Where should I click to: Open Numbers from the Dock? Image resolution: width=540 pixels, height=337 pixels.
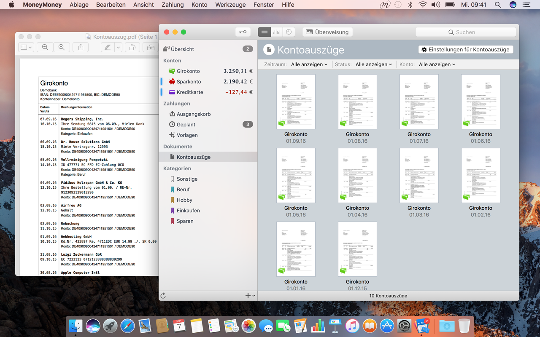(318, 326)
